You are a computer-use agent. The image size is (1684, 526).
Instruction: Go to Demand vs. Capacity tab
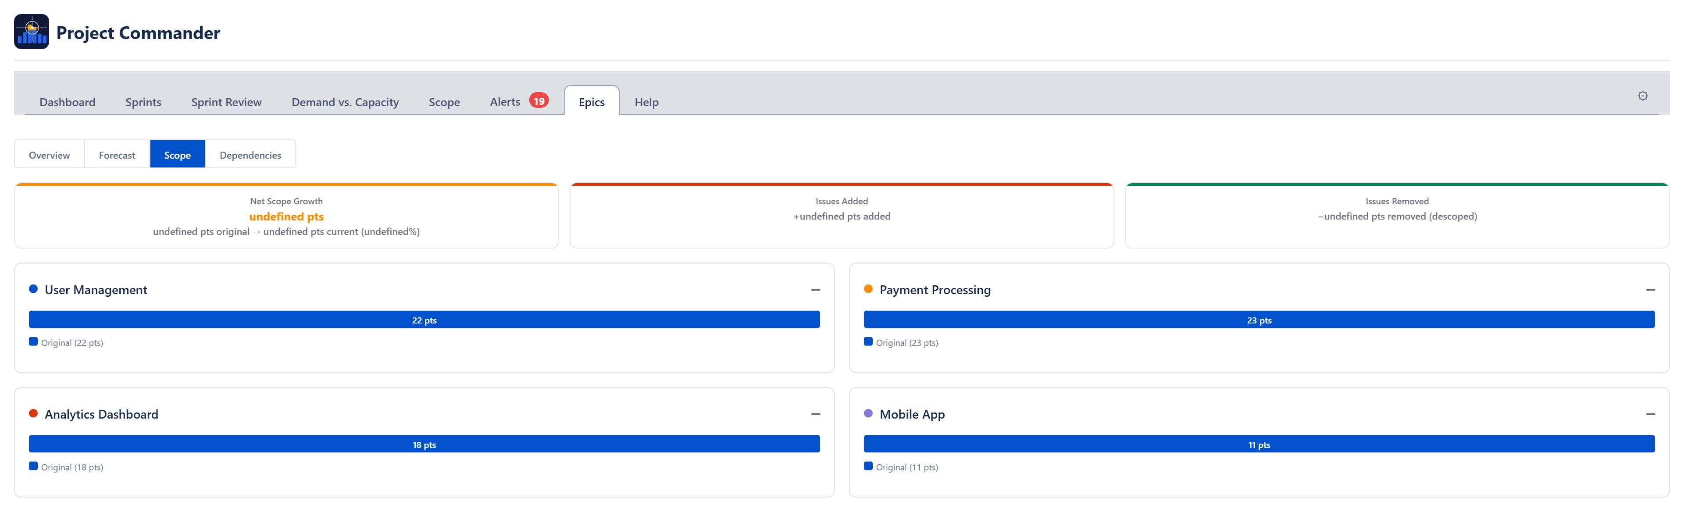[345, 102]
